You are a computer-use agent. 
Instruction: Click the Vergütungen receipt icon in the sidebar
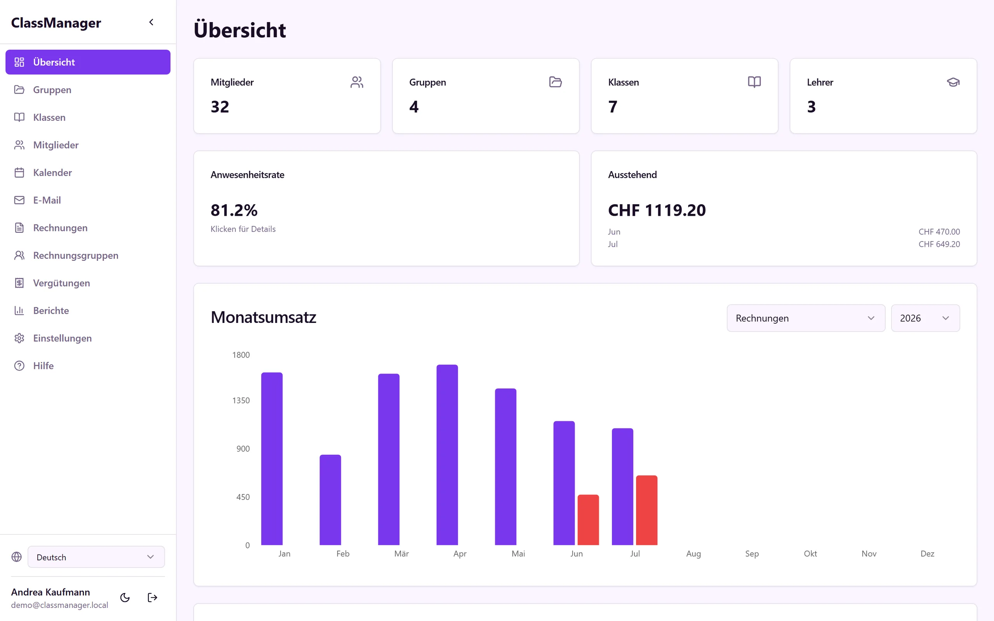pos(19,283)
